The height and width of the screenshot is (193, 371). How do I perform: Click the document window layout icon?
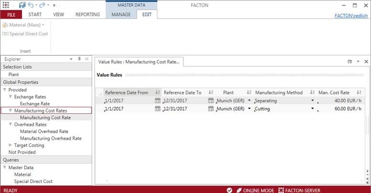350,61
